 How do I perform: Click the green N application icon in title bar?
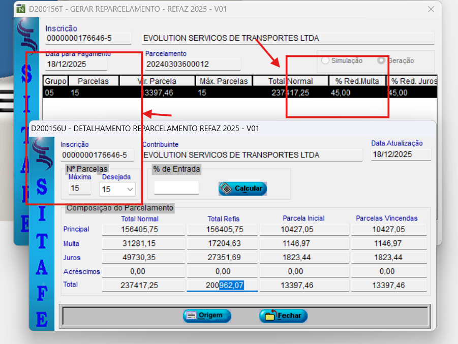21,9
